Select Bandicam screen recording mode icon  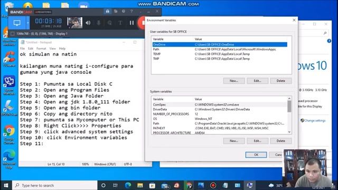(17, 23)
